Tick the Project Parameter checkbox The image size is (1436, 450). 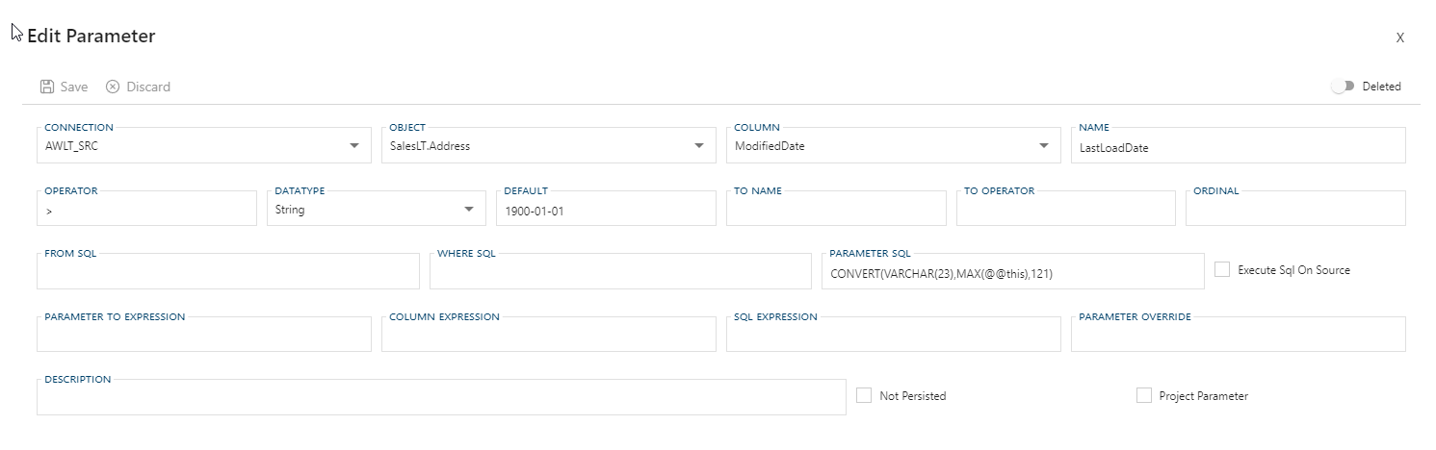tap(1144, 395)
